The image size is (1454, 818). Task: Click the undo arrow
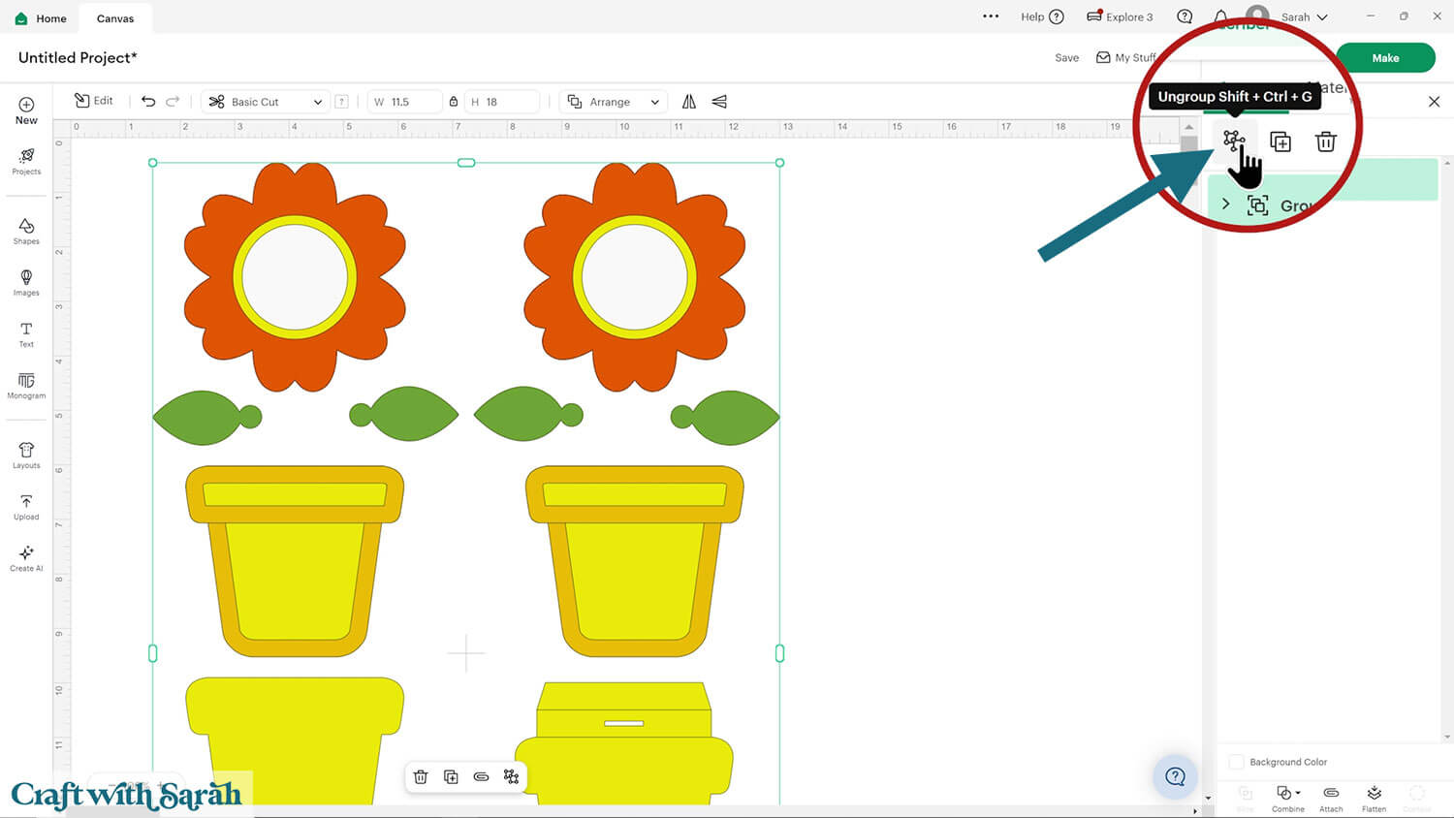[x=148, y=102]
